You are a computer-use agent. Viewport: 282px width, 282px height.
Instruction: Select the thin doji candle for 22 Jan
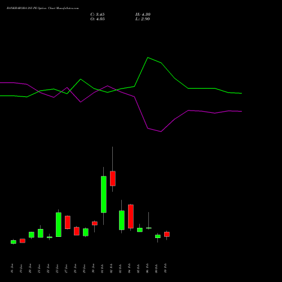pyautogui.click(x=50, y=237)
